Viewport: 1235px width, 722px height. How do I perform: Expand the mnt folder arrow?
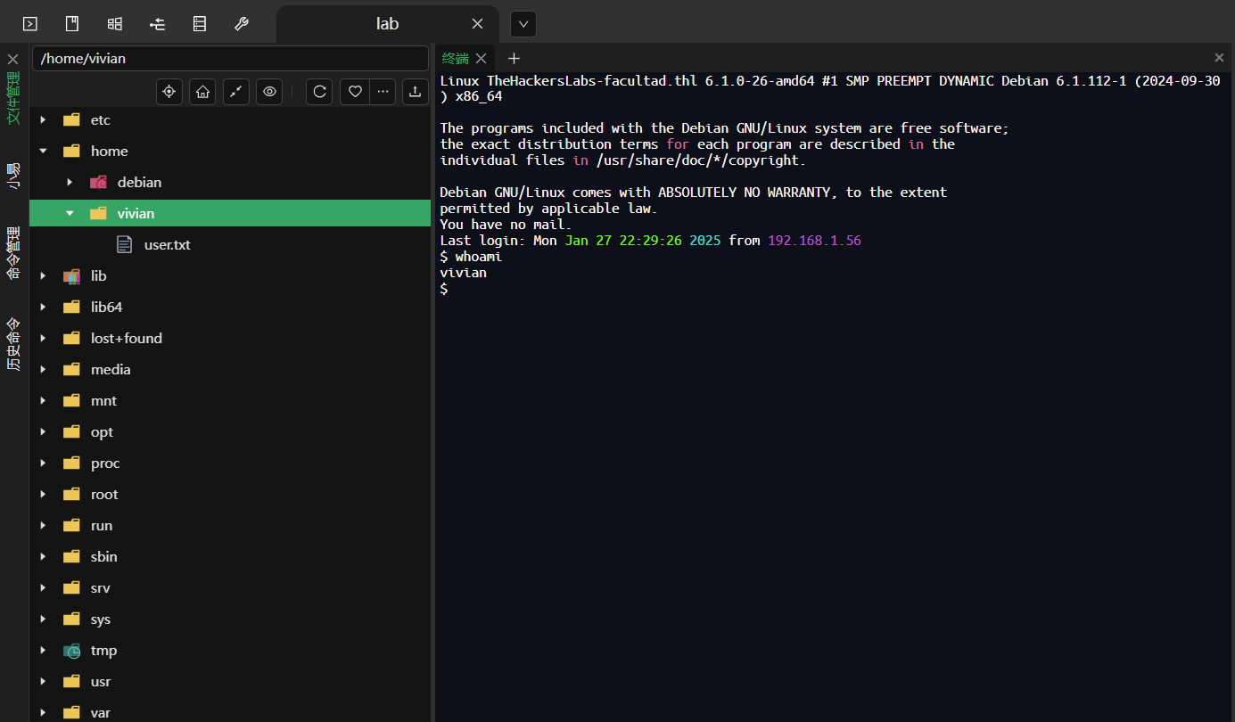coord(43,401)
